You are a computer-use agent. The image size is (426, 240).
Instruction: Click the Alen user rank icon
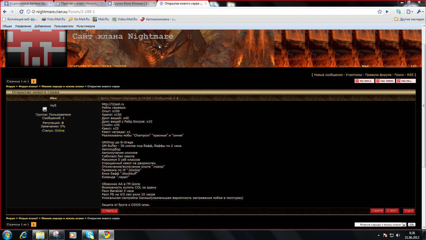coord(45,109)
